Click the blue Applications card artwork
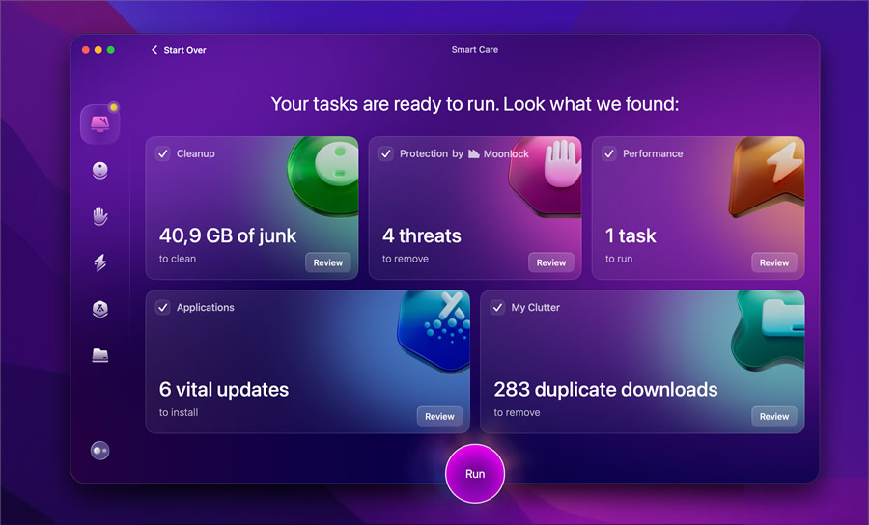 point(434,330)
